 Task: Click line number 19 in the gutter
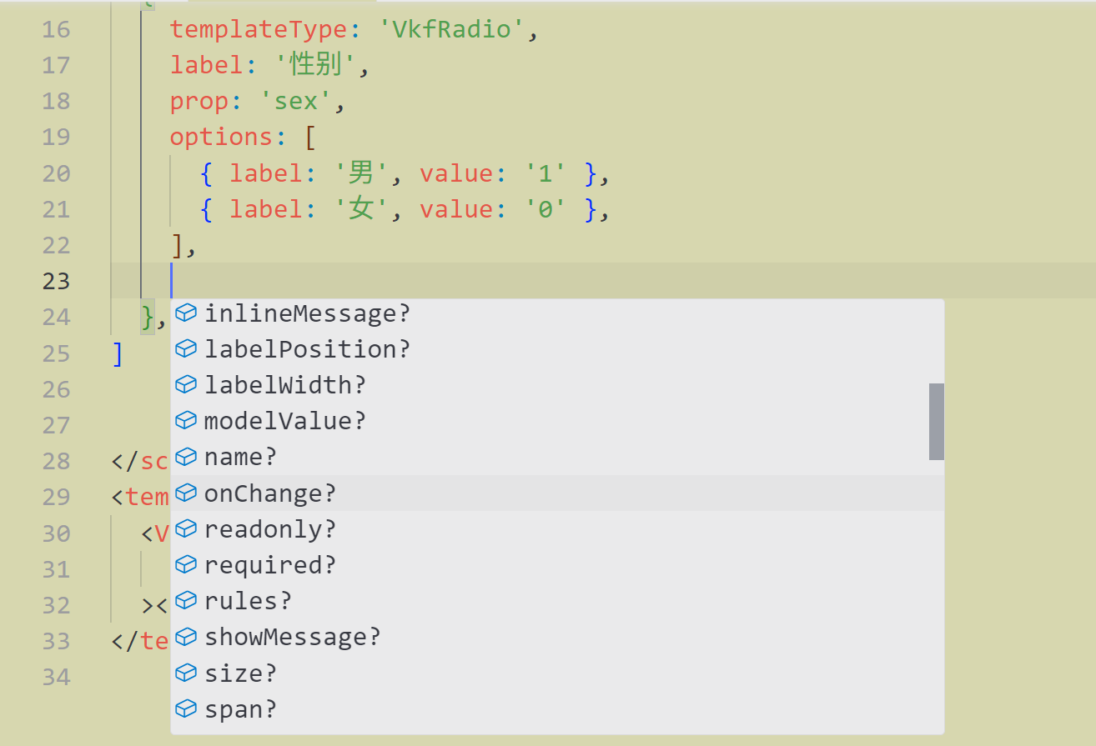(x=56, y=137)
